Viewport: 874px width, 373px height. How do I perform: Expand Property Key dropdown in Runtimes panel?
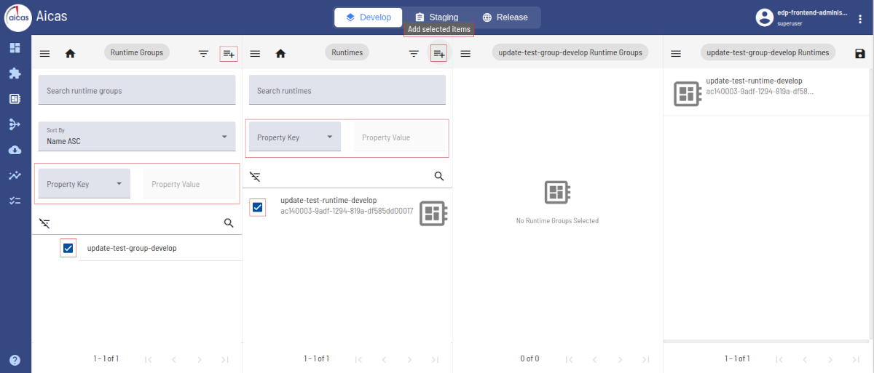point(295,137)
